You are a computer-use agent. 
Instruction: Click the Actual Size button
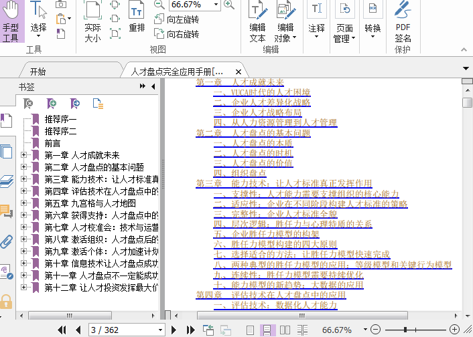pos(92,21)
